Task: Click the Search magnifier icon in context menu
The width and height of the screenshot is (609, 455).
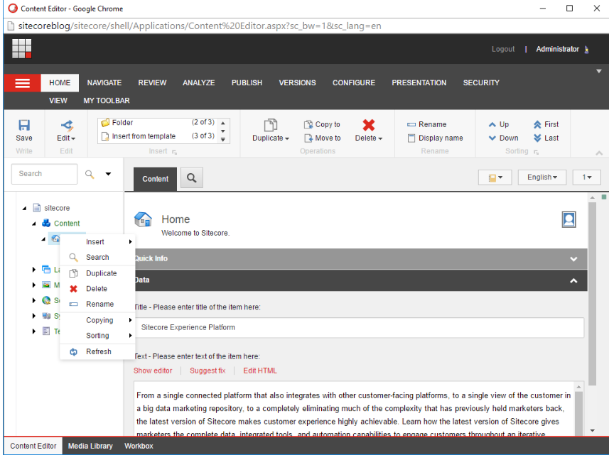Action: coord(73,257)
